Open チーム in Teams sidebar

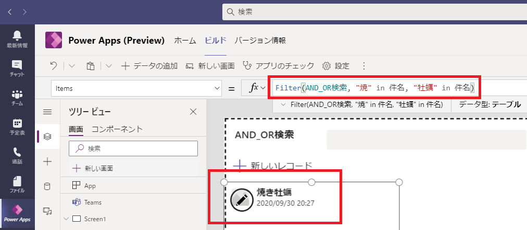tap(17, 97)
